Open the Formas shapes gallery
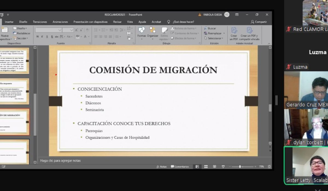The height and width of the screenshot is (191, 328). click(142, 32)
